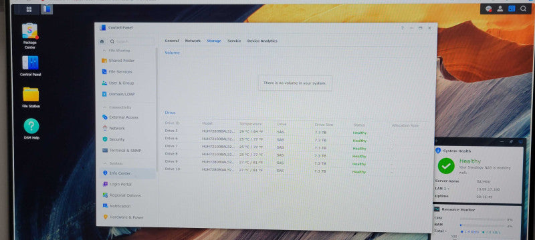
Task: Click the Control Panel search field
Action: (x=131, y=41)
